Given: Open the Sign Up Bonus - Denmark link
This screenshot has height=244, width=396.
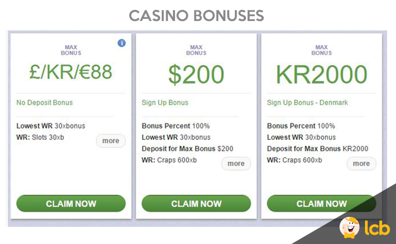Looking at the screenshot, I should click(307, 103).
